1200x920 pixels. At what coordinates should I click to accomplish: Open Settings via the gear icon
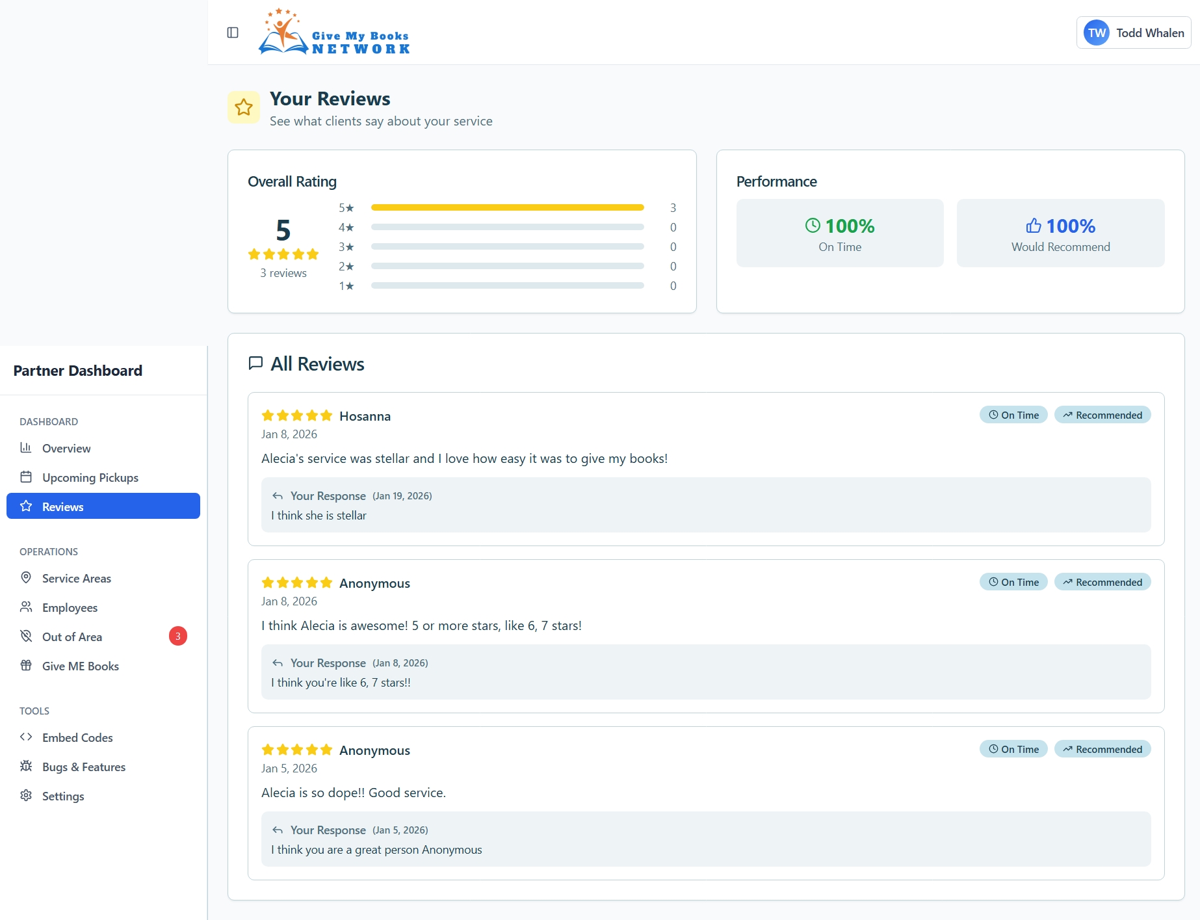tap(25, 796)
